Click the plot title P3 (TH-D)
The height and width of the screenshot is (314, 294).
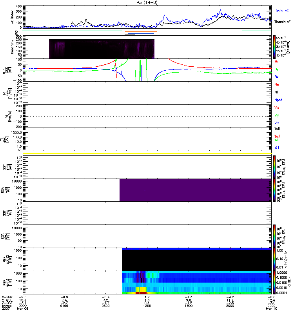(147, 2)
